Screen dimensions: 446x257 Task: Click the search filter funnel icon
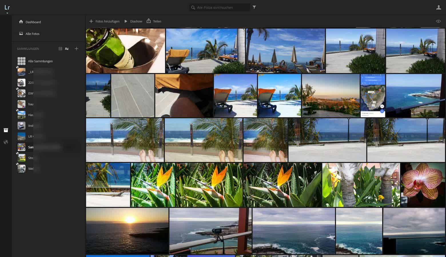coord(254,7)
